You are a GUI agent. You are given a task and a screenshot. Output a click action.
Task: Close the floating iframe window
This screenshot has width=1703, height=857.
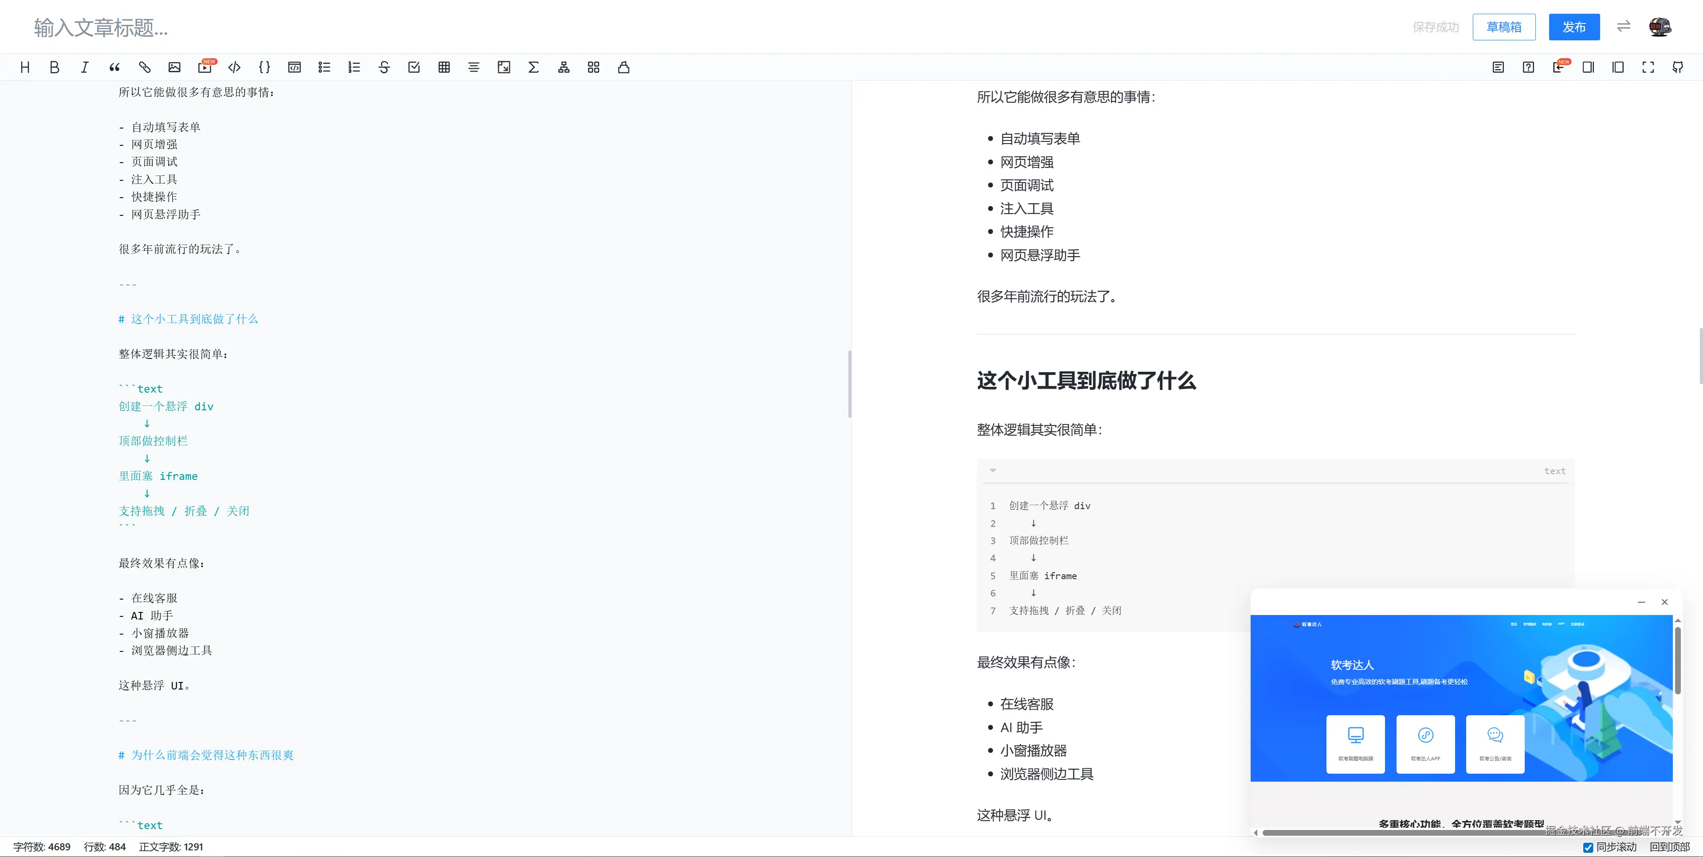click(1665, 602)
